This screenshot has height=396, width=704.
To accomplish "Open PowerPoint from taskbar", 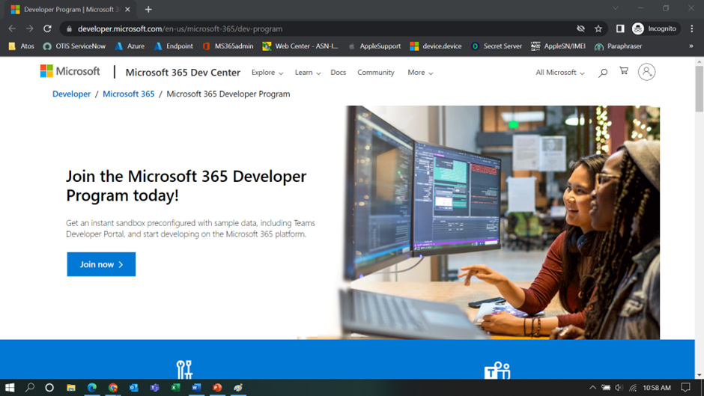I will [x=217, y=388].
